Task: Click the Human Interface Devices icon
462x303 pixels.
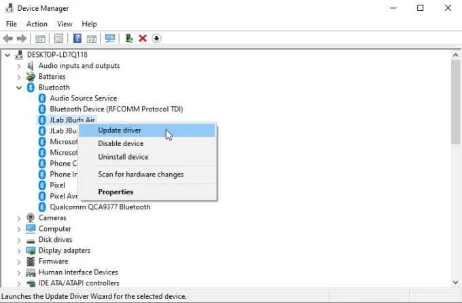Action: point(31,272)
